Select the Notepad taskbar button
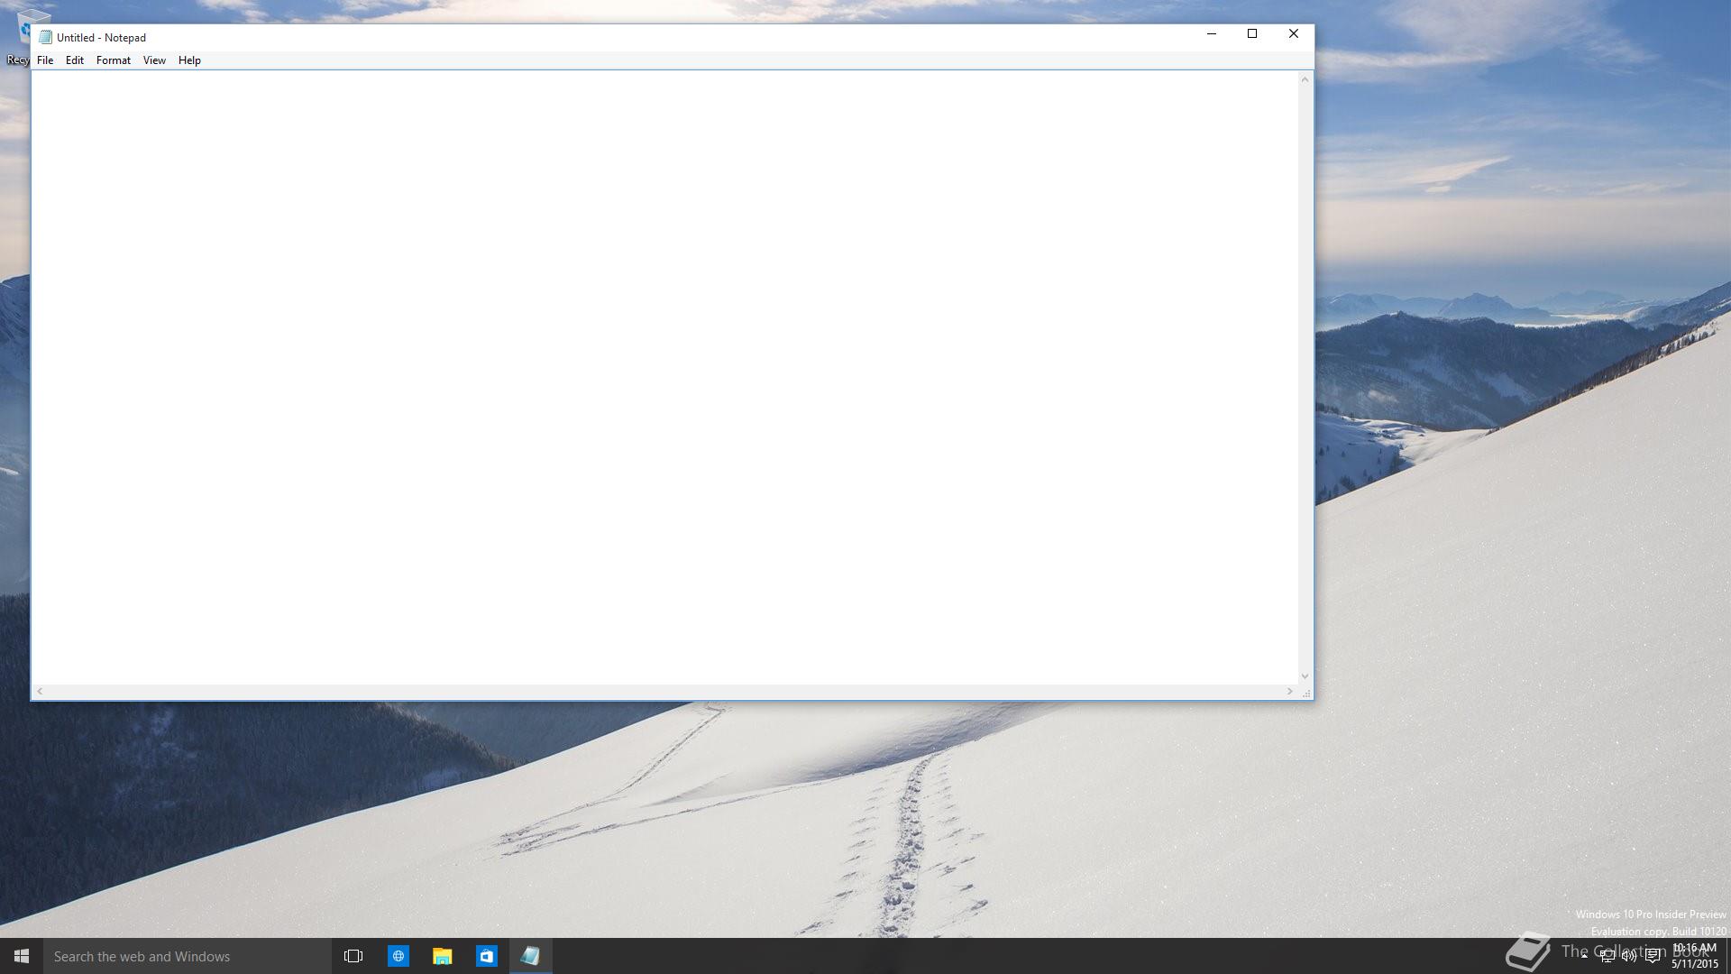This screenshot has width=1731, height=974. coord(530,956)
